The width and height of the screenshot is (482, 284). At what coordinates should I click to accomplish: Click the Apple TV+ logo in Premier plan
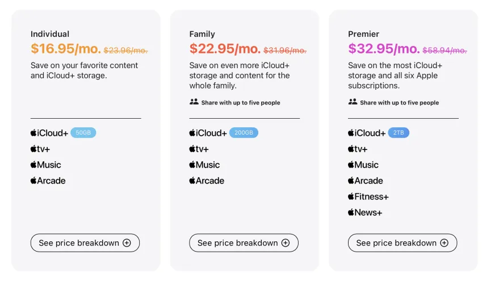click(358, 149)
